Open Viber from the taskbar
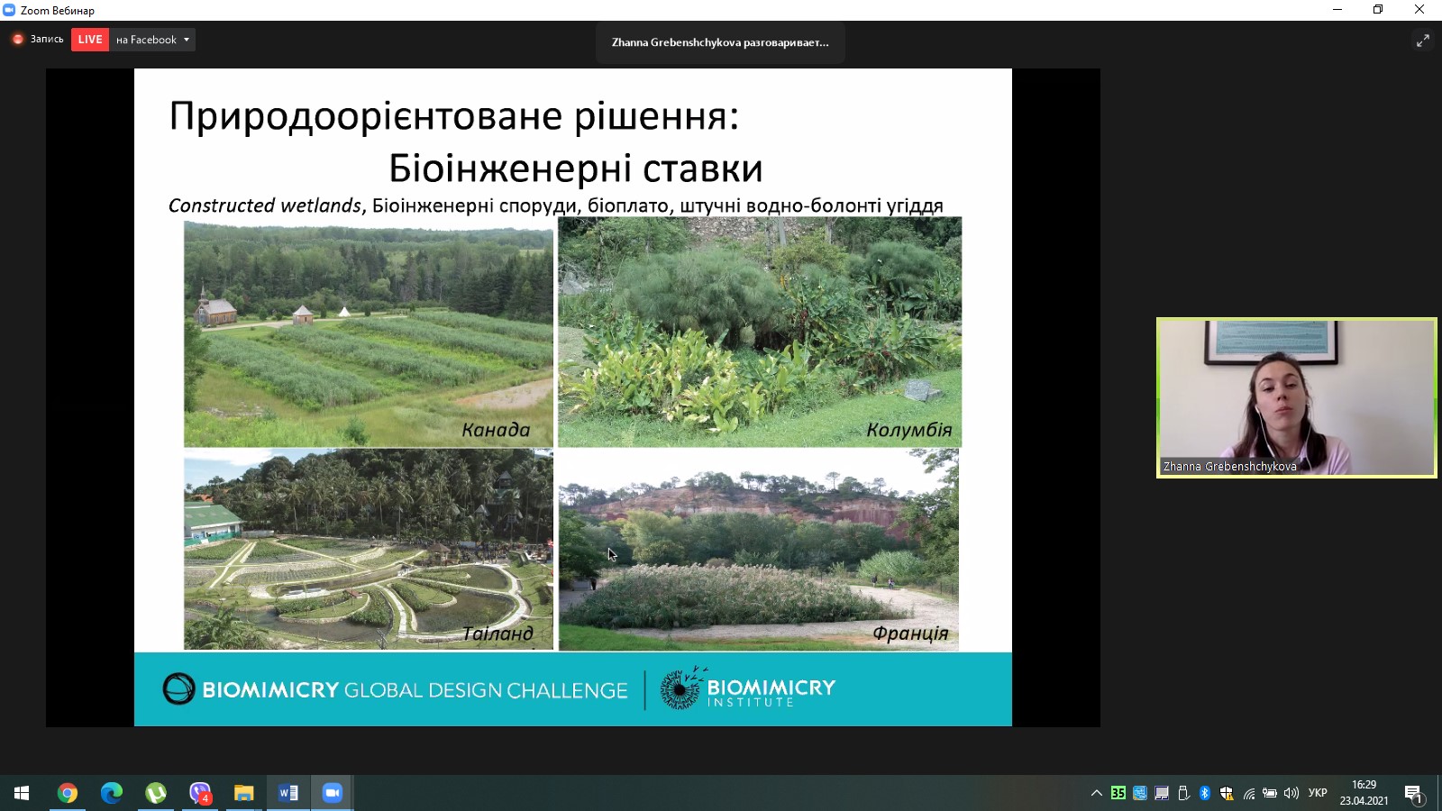 pos(198,794)
